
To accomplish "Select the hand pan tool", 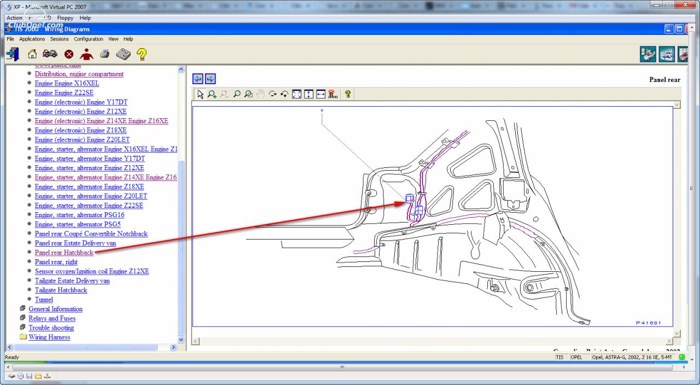I will [x=260, y=94].
